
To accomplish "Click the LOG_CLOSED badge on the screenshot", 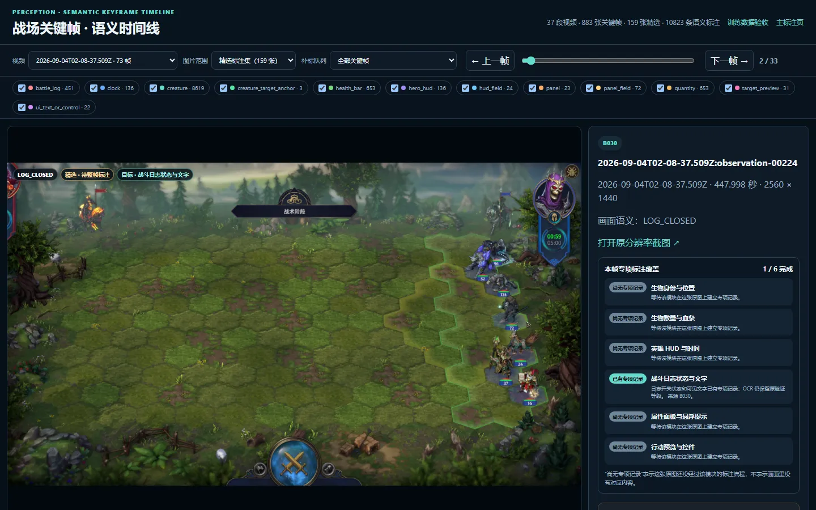I will coord(35,175).
